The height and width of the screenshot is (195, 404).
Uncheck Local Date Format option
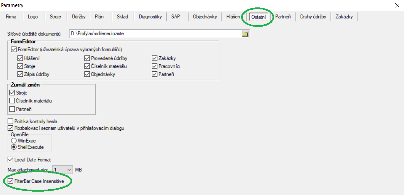10,160
